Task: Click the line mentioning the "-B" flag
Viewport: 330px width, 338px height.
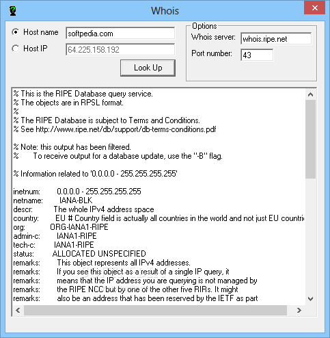Action: coord(118,156)
